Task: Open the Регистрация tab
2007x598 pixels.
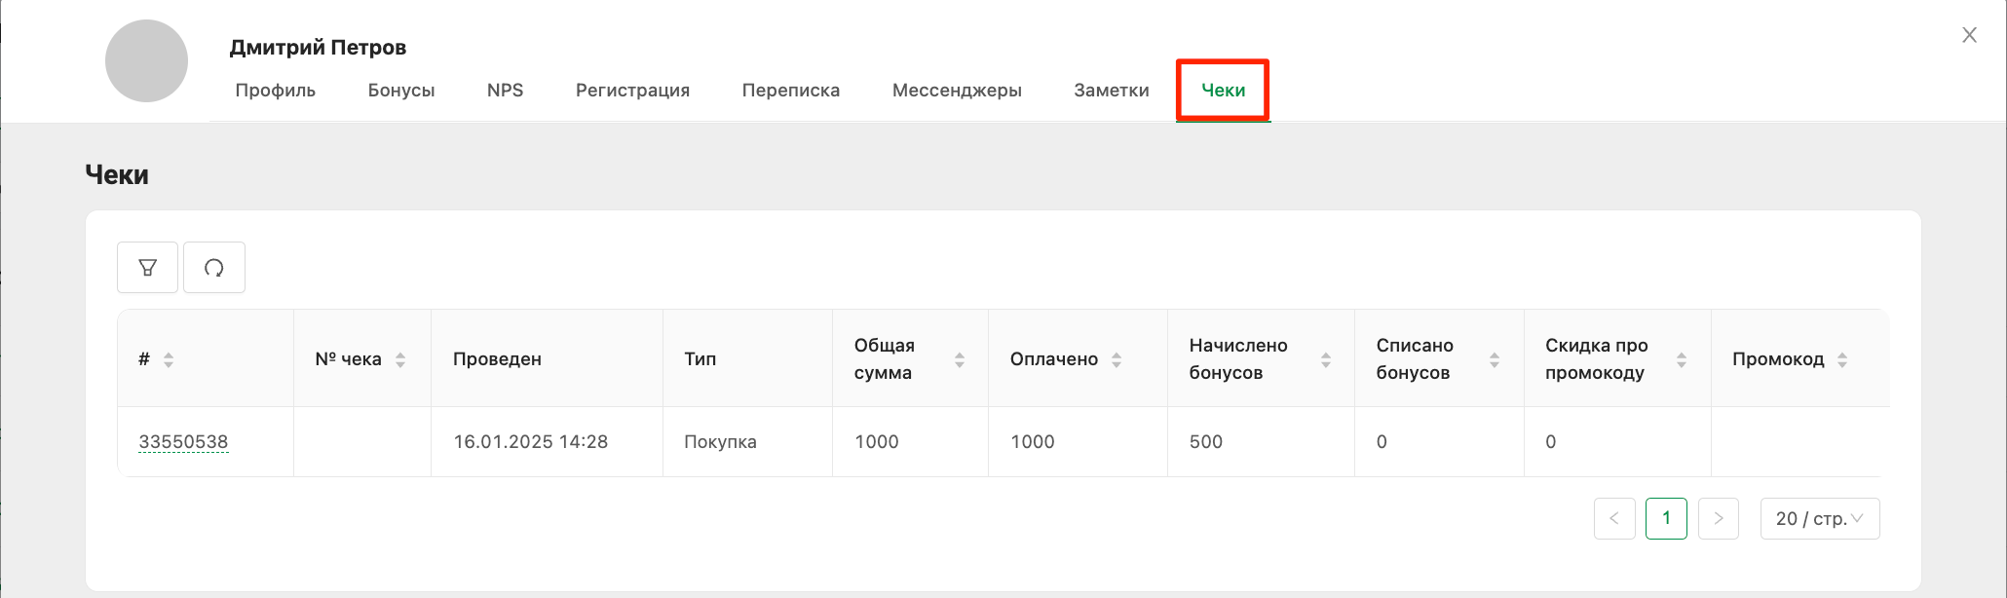Action: (x=632, y=91)
